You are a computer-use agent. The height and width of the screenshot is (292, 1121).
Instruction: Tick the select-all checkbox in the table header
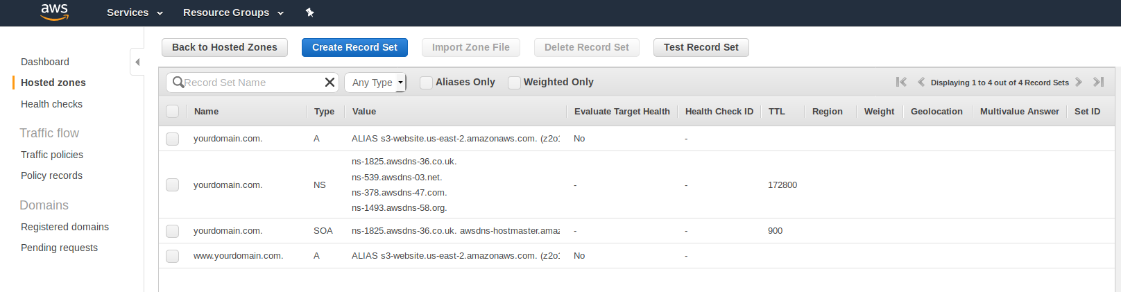pyautogui.click(x=173, y=111)
